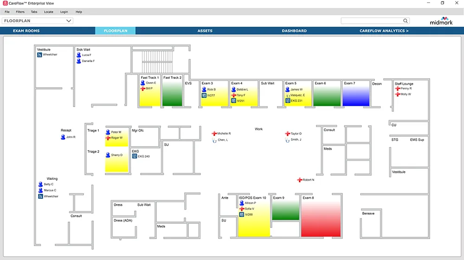Screen dimensions: 464x260
Task: Select Bill P's red cross staff icon
Action: 143,88
